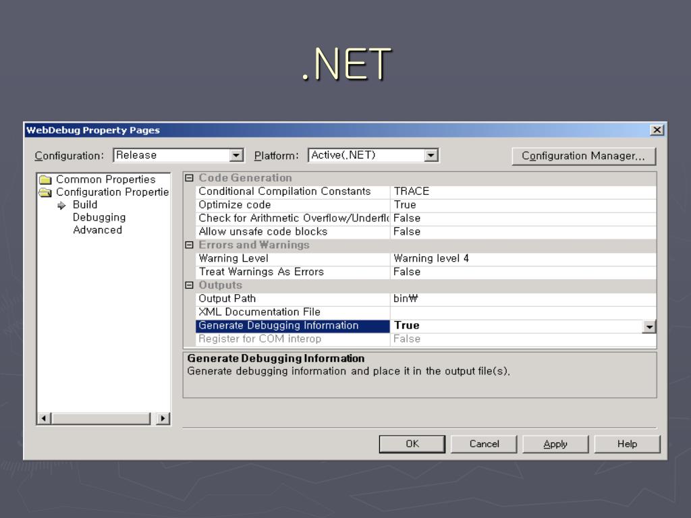This screenshot has width=691, height=518.
Task: Click the empty XML Documentation File value field
Action: click(523, 312)
